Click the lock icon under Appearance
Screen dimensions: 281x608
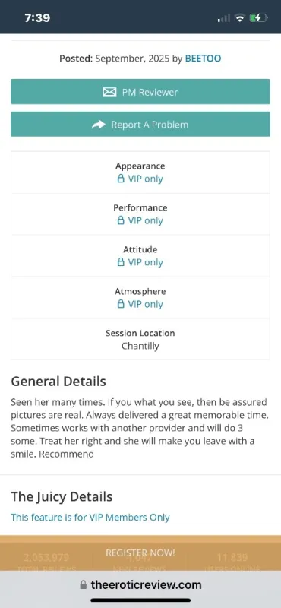121,179
